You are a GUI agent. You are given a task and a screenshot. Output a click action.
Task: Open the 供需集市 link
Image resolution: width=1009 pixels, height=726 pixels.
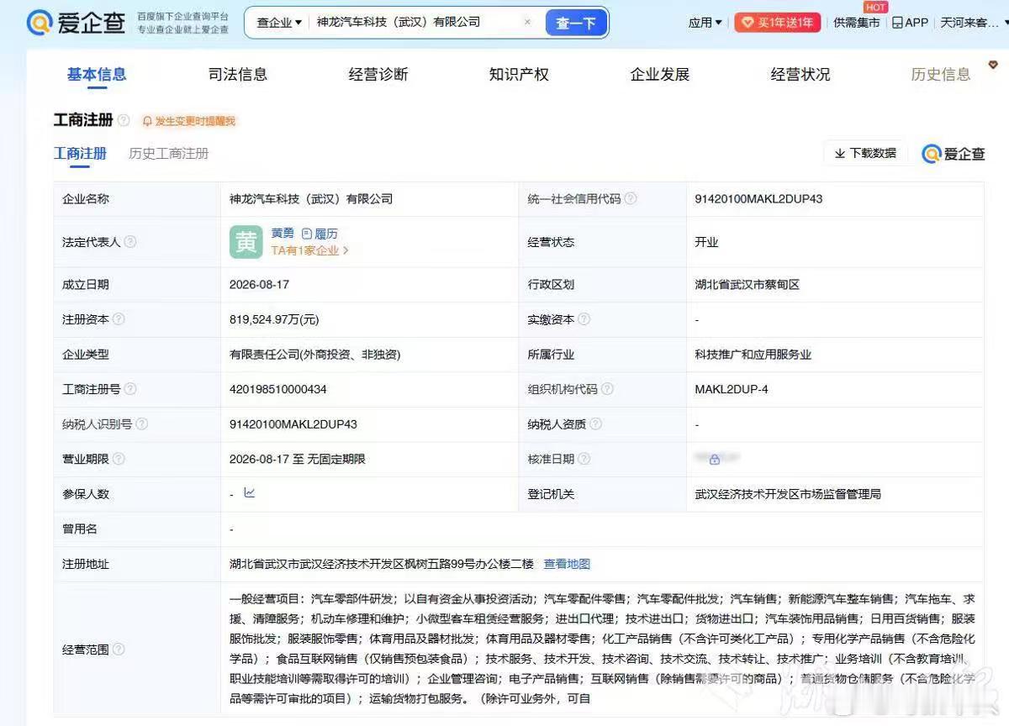click(856, 23)
